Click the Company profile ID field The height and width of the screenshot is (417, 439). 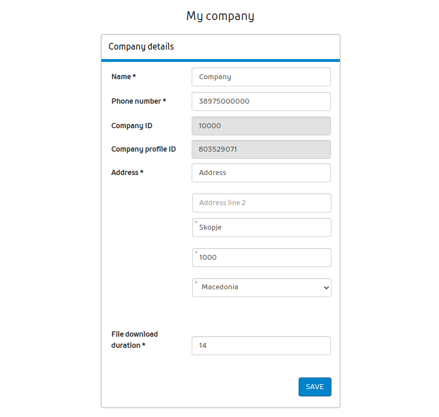tap(261, 149)
